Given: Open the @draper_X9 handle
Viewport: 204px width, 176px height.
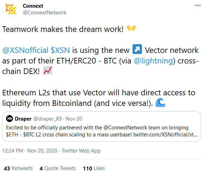Looking at the screenshot, I should [x=47, y=119].
